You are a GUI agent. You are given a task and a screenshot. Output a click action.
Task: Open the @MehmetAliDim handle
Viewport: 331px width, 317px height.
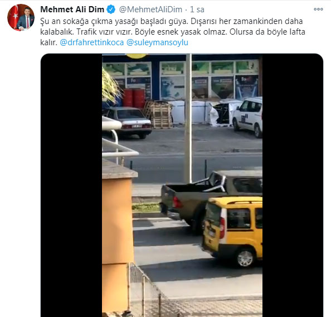coord(150,9)
